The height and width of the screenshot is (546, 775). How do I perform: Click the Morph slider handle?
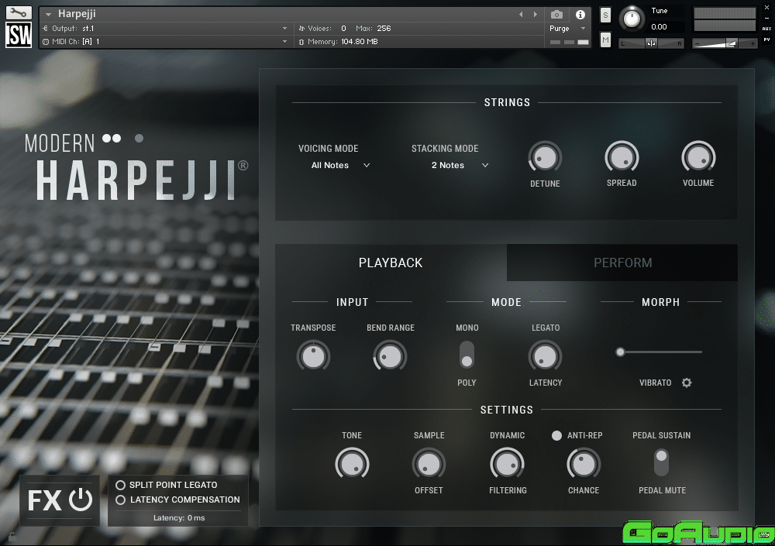coord(620,352)
